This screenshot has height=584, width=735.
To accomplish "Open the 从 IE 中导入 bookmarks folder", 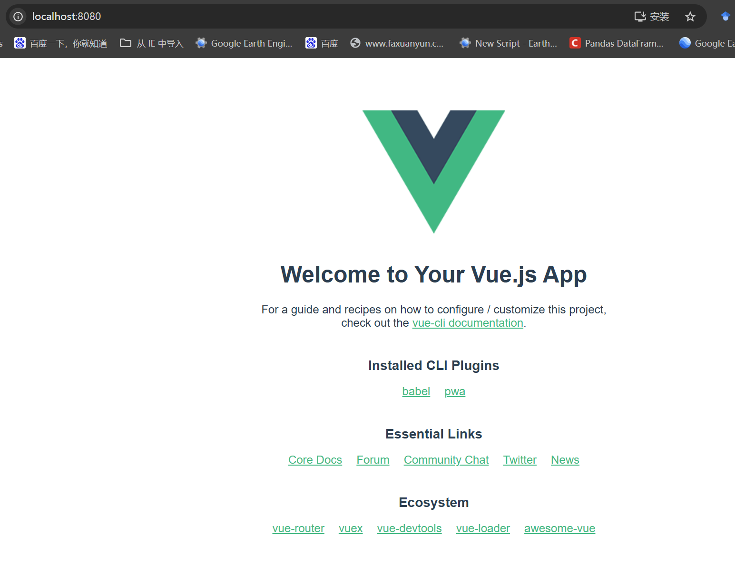I will click(x=152, y=43).
